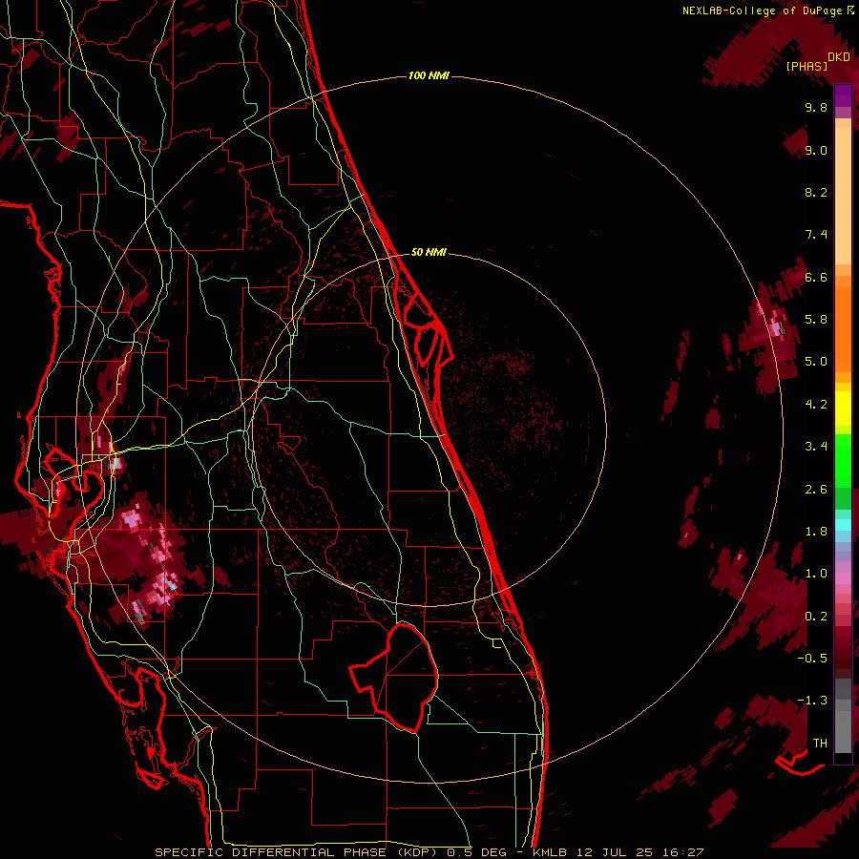Click the 9.8 scale value

coord(816,107)
